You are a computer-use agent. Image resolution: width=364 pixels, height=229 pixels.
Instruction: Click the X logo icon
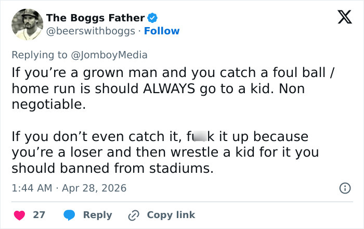tap(344, 18)
